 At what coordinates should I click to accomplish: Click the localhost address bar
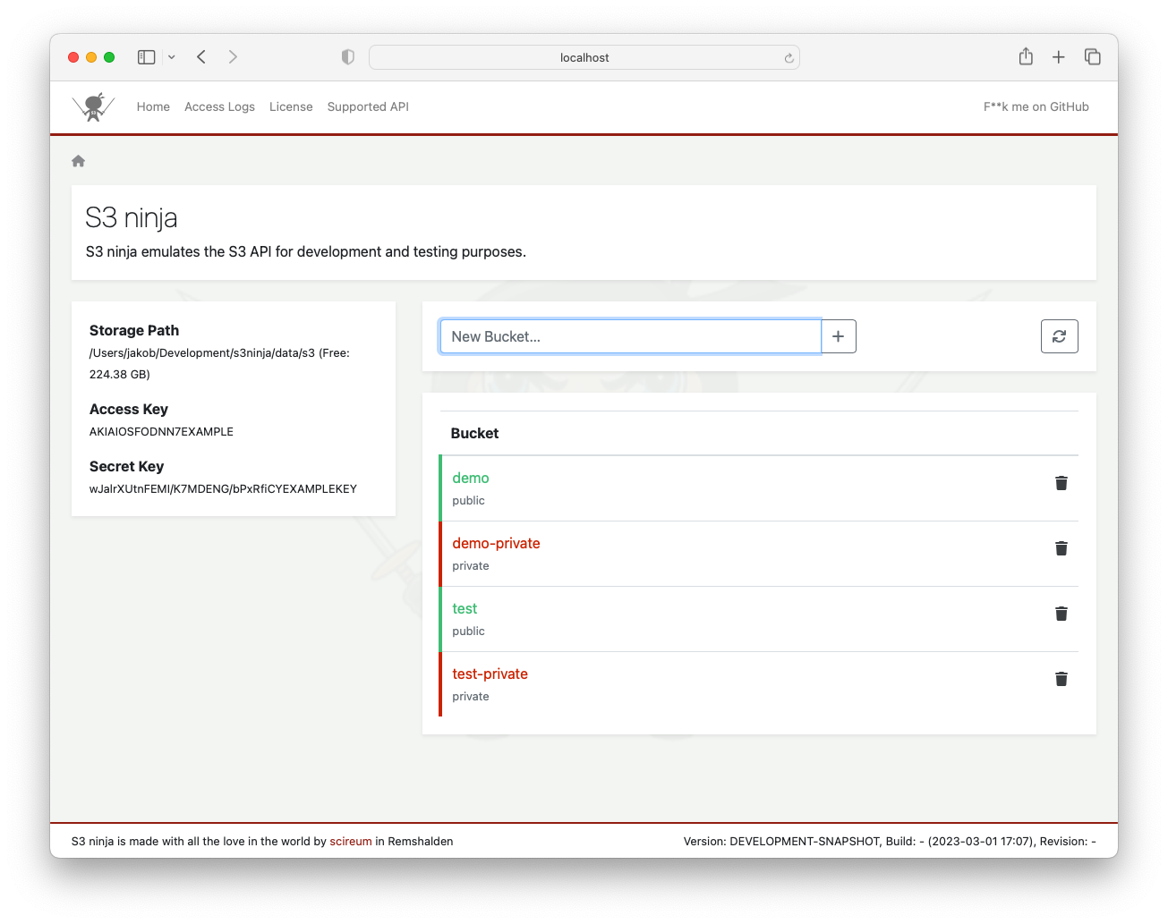tap(584, 57)
